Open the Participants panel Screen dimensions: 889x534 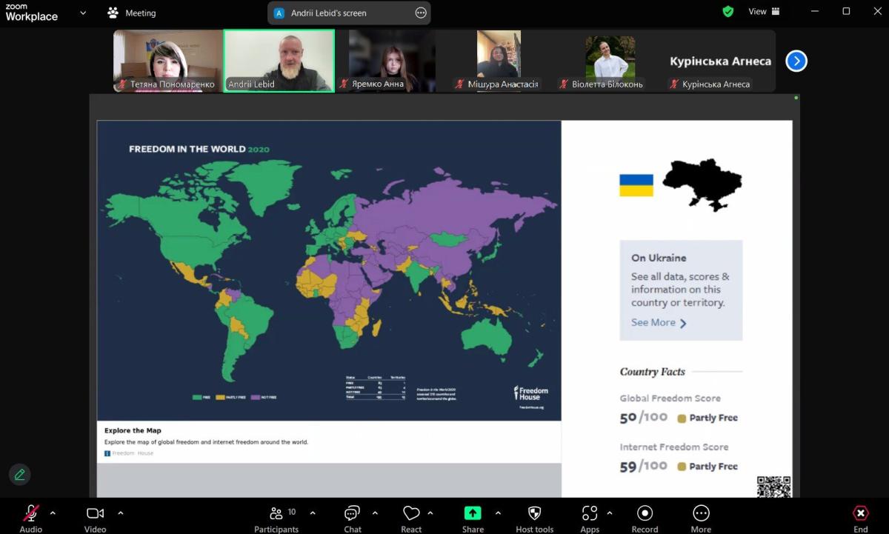pyautogui.click(x=276, y=518)
